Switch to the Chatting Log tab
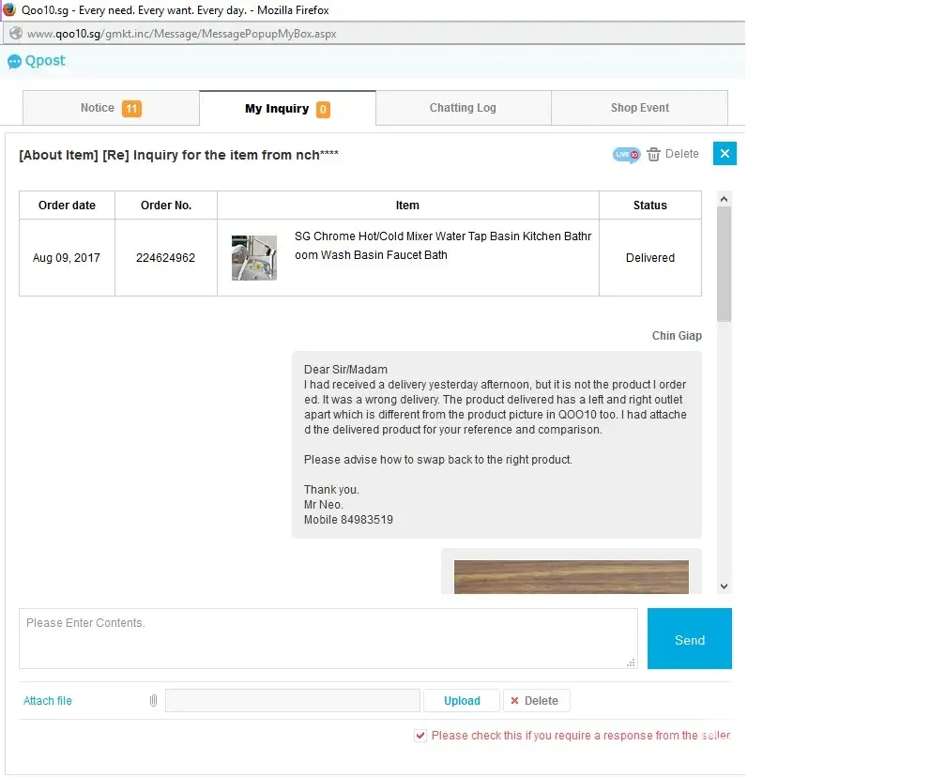The image size is (946, 777). 463,108
